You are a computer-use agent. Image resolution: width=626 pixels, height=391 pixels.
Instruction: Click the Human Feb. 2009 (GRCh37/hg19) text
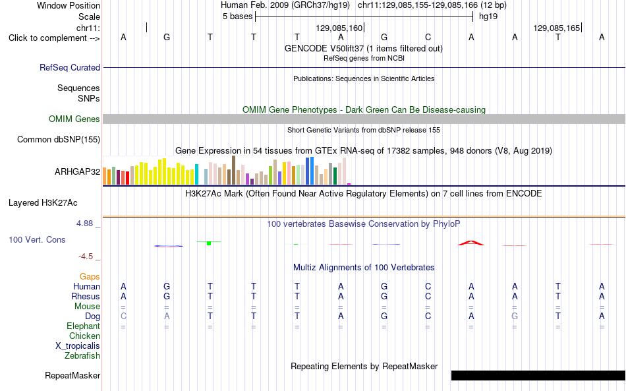[x=285, y=5]
